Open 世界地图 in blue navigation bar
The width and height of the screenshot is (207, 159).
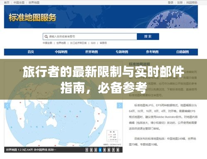(x=92, y=52)
